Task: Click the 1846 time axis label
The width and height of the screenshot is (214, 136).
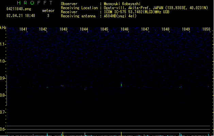Action: click(x=125, y=29)
